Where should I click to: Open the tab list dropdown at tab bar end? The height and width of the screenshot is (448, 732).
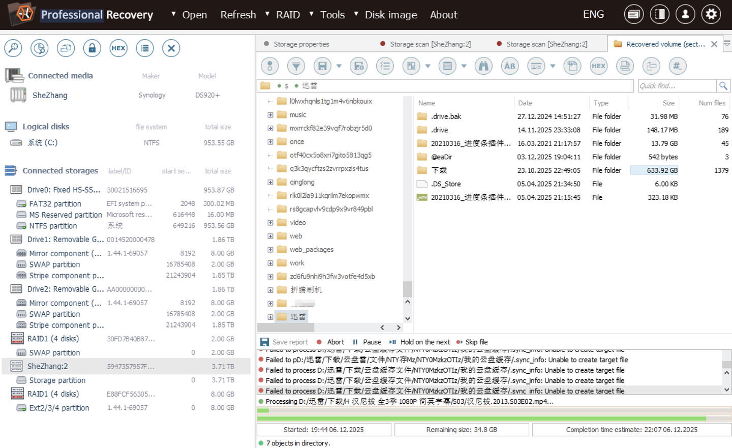click(727, 44)
